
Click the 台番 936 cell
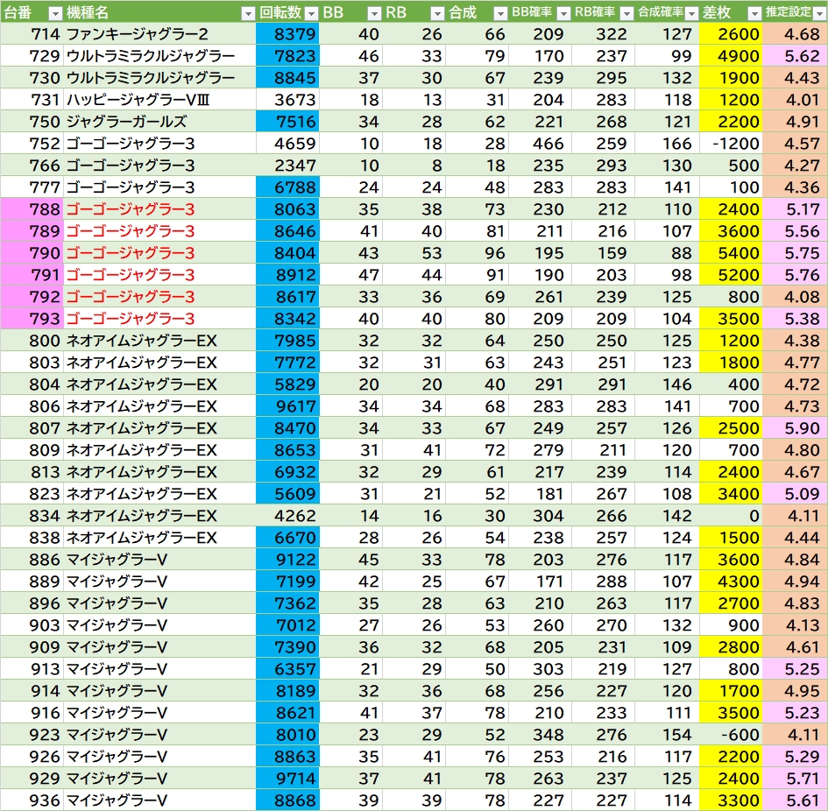[x=32, y=800]
